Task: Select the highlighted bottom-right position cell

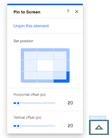Action: (62, 77)
